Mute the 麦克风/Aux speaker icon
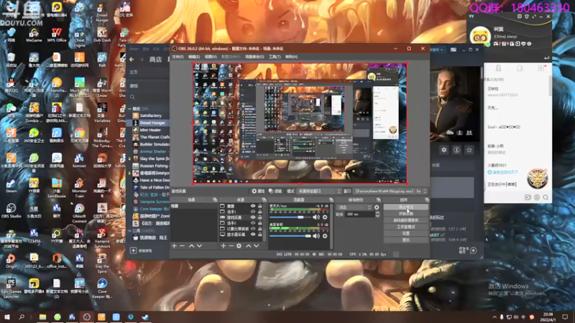575x323 pixels. click(316, 217)
